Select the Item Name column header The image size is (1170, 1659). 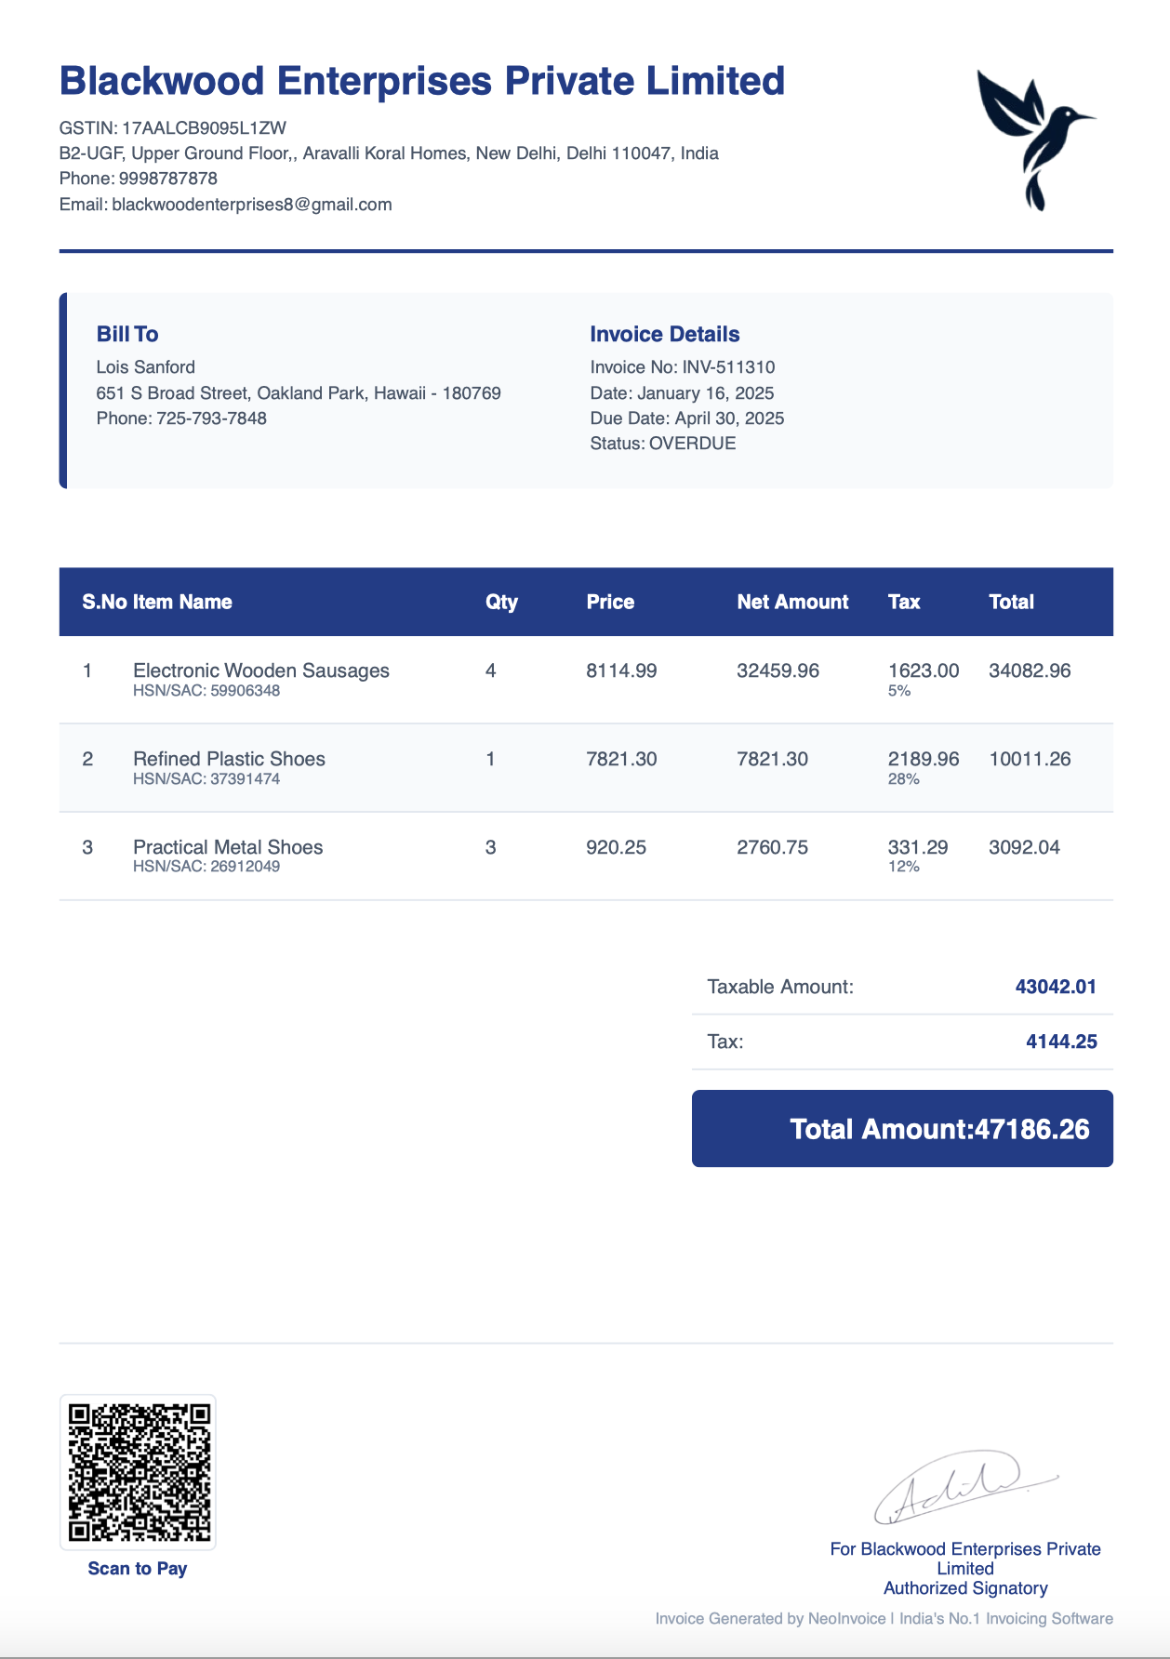coord(182,602)
